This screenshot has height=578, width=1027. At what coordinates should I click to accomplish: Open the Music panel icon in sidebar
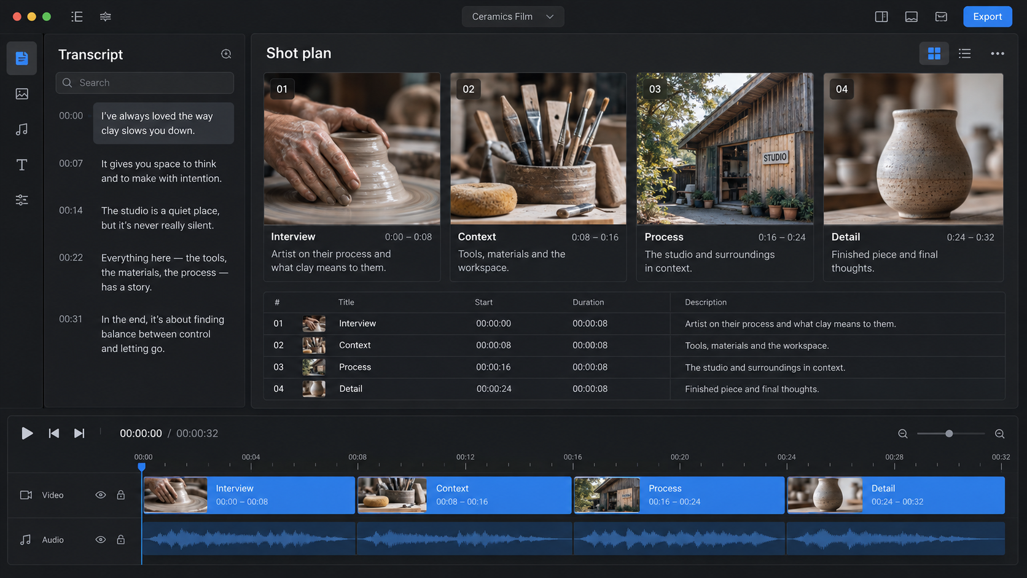pos(21,129)
